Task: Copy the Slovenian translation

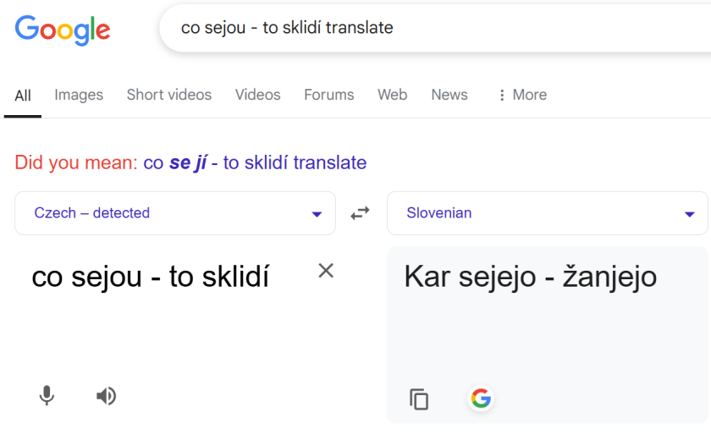Action: [419, 399]
